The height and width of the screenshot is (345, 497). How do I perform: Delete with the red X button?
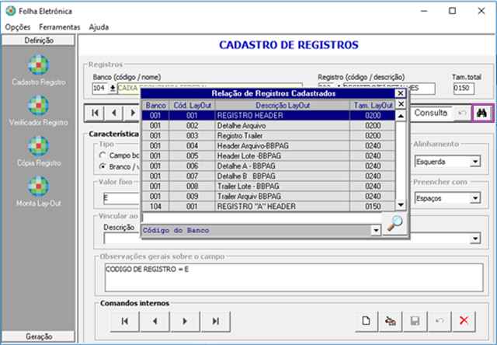pyautogui.click(x=464, y=321)
